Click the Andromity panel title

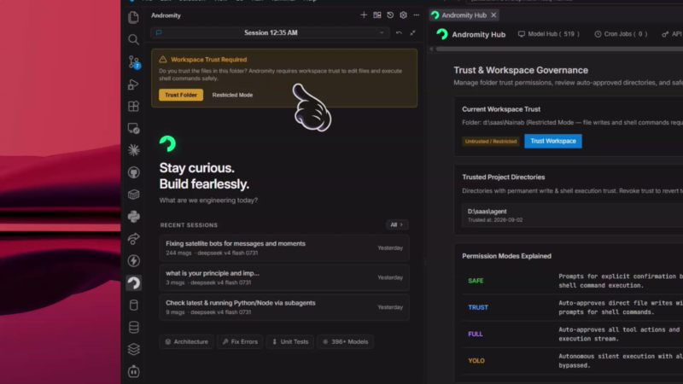(166, 15)
